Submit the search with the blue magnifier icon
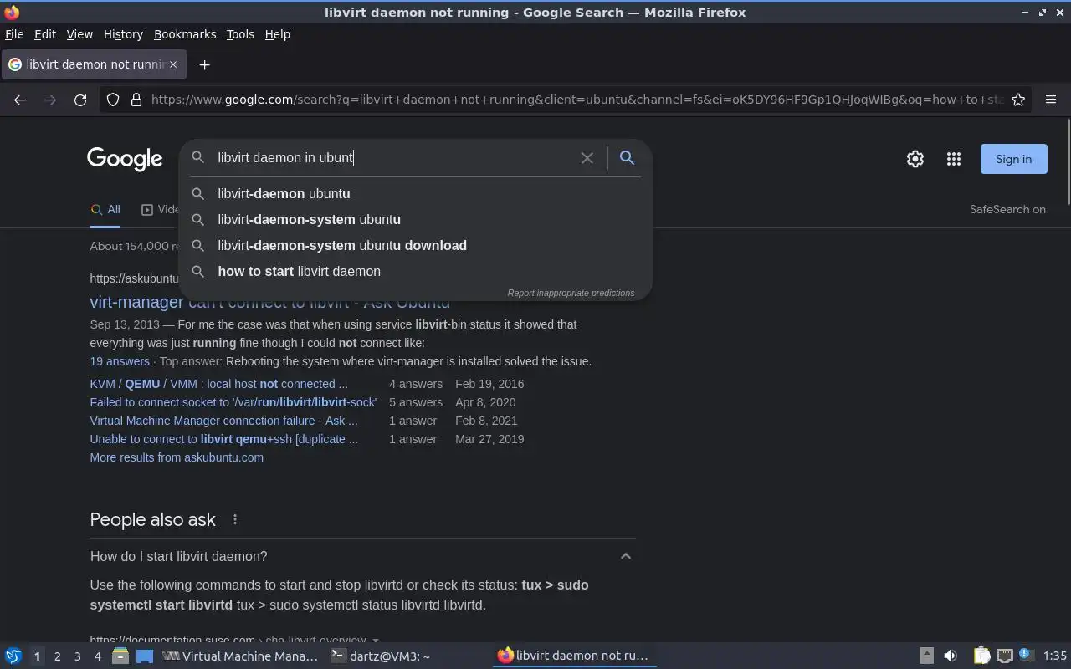 (627, 157)
